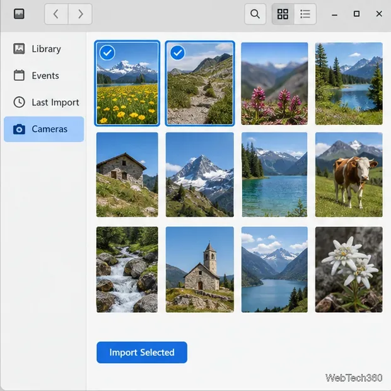The height and width of the screenshot is (391, 391).
Task: Open the Last Import section
Action: (x=44, y=102)
